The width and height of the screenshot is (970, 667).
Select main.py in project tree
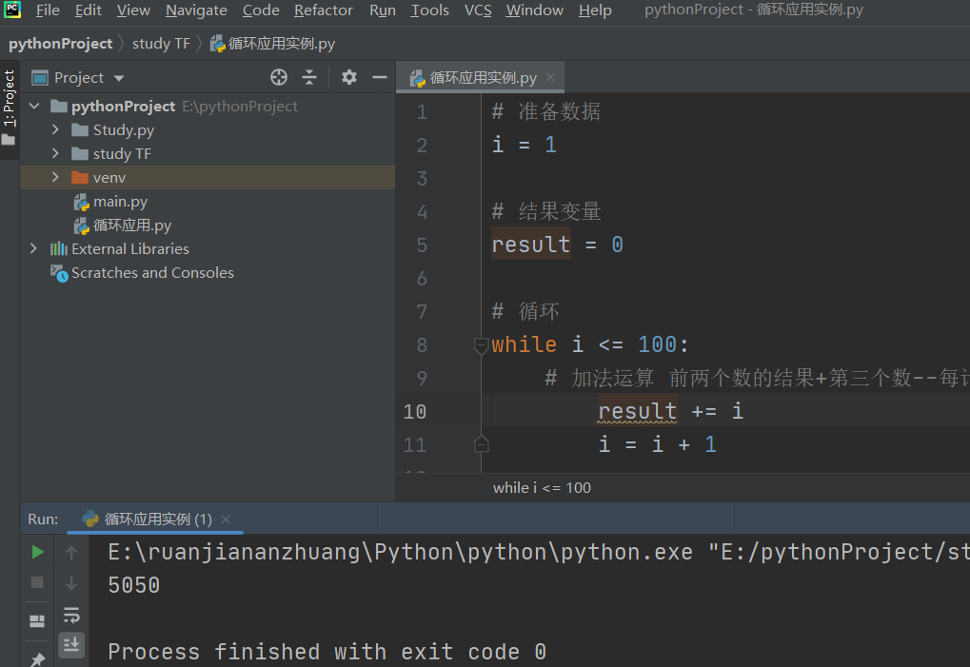pos(120,202)
